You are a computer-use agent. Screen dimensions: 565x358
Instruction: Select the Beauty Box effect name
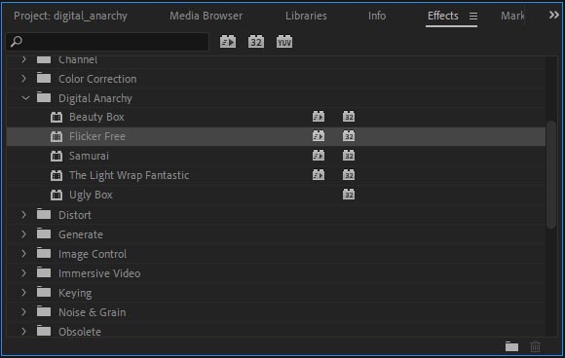96,117
